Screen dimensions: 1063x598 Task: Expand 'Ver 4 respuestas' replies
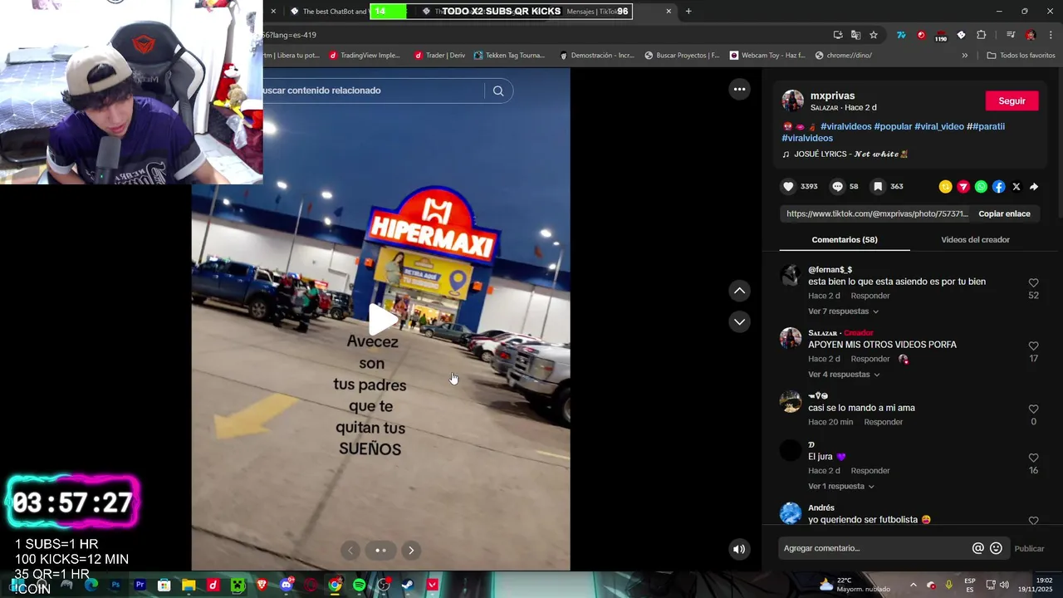click(x=843, y=375)
